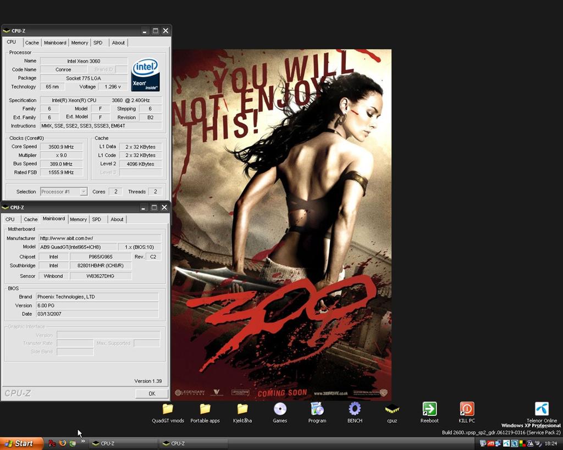Screen dimensions: 563x450
Task: Open About tab in upper CPU-Z window
Action: pyautogui.click(x=118, y=43)
